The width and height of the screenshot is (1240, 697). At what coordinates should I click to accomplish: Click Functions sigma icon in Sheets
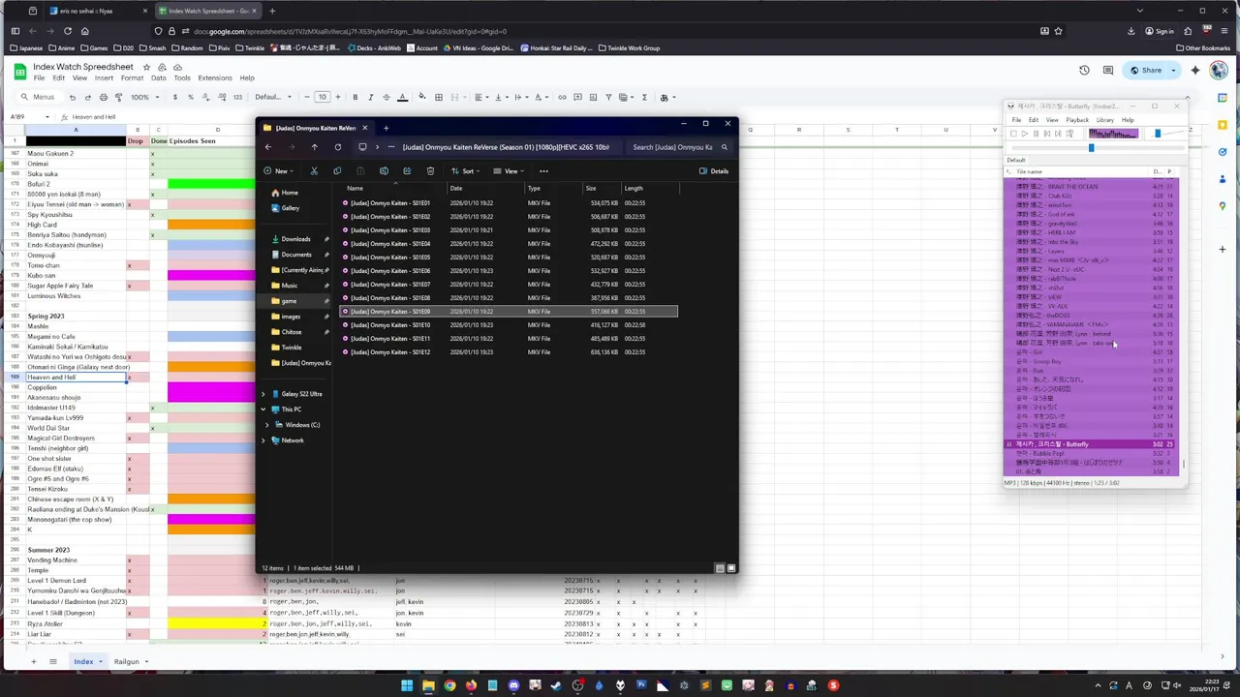pyautogui.click(x=644, y=97)
